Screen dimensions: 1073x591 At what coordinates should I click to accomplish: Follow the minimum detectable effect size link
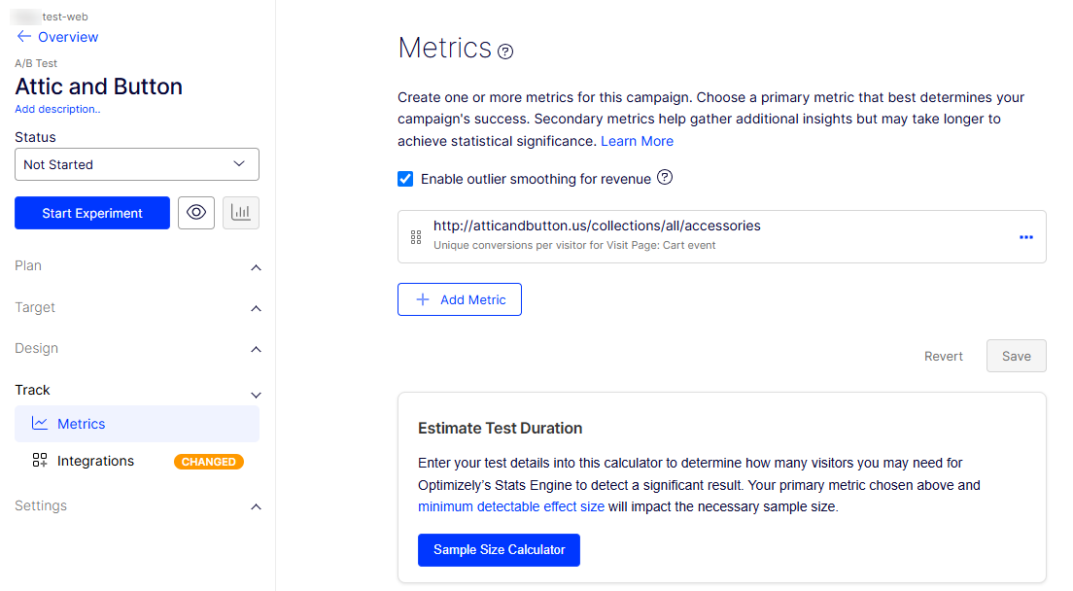point(511,506)
